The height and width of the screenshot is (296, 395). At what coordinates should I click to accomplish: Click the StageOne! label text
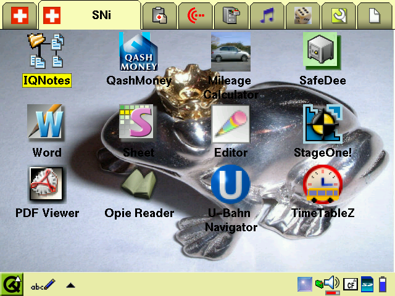click(323, 152)
